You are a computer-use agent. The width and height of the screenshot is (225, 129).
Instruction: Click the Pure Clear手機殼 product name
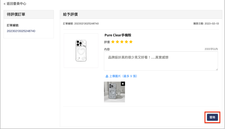pyautogui.click(x=118, y=36)
